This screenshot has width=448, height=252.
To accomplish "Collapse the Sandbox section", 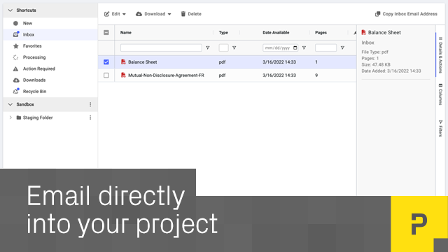I will pyautogui.click(x=10, y=104).
